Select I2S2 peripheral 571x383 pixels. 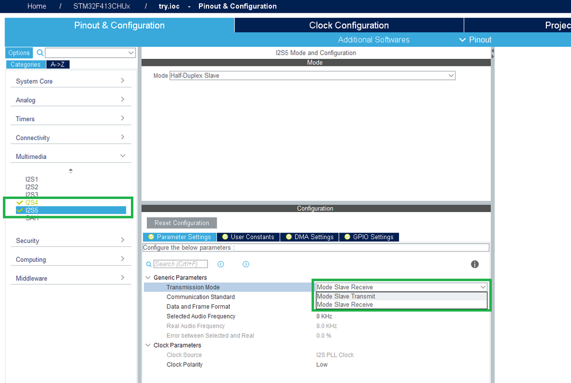point(31,187)
